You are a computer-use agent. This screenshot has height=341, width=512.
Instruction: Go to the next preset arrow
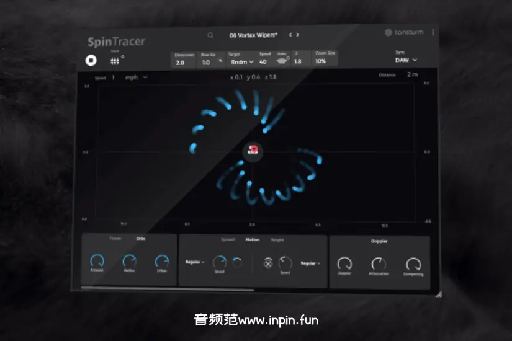coord(297,35)
